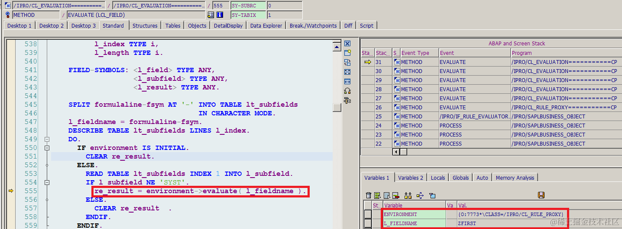Click the swap tool icon in side strip
This screenshot has height=229, width=622.
(347, 62)
